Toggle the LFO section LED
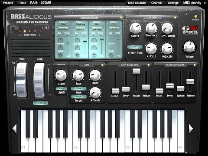Screen dimensions: 208x156 click(x=102, y=65)
